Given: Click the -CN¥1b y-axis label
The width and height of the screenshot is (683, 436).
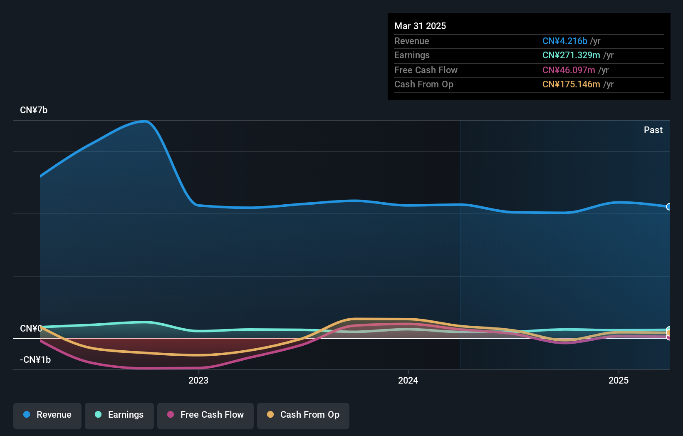Looking at the screenshot, I should [x=35, y=359].
